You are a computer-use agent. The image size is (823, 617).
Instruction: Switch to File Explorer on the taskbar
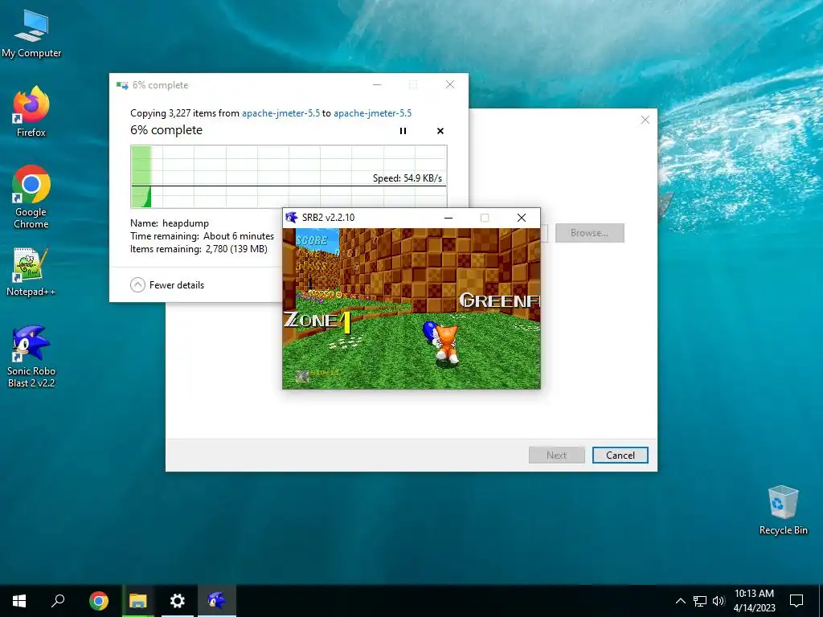(138, 601)
